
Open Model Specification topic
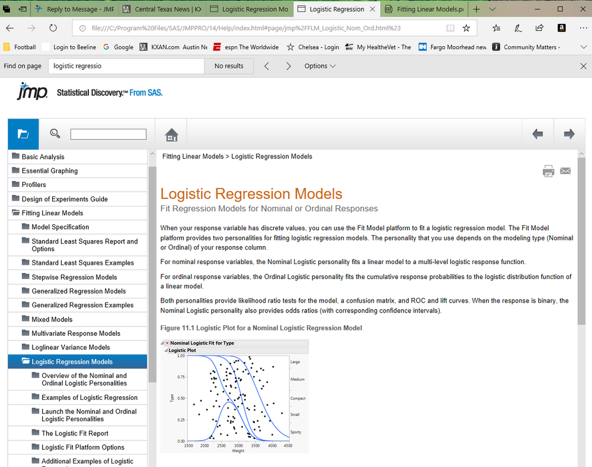(x=78, y=227)
